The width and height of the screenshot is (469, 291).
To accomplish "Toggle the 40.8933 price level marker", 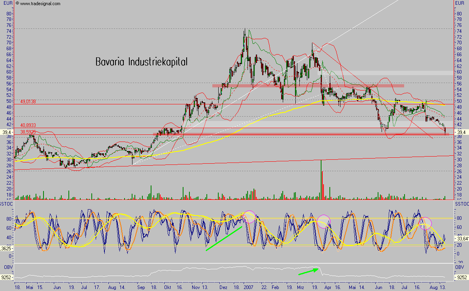I will [x=28, y=125].
